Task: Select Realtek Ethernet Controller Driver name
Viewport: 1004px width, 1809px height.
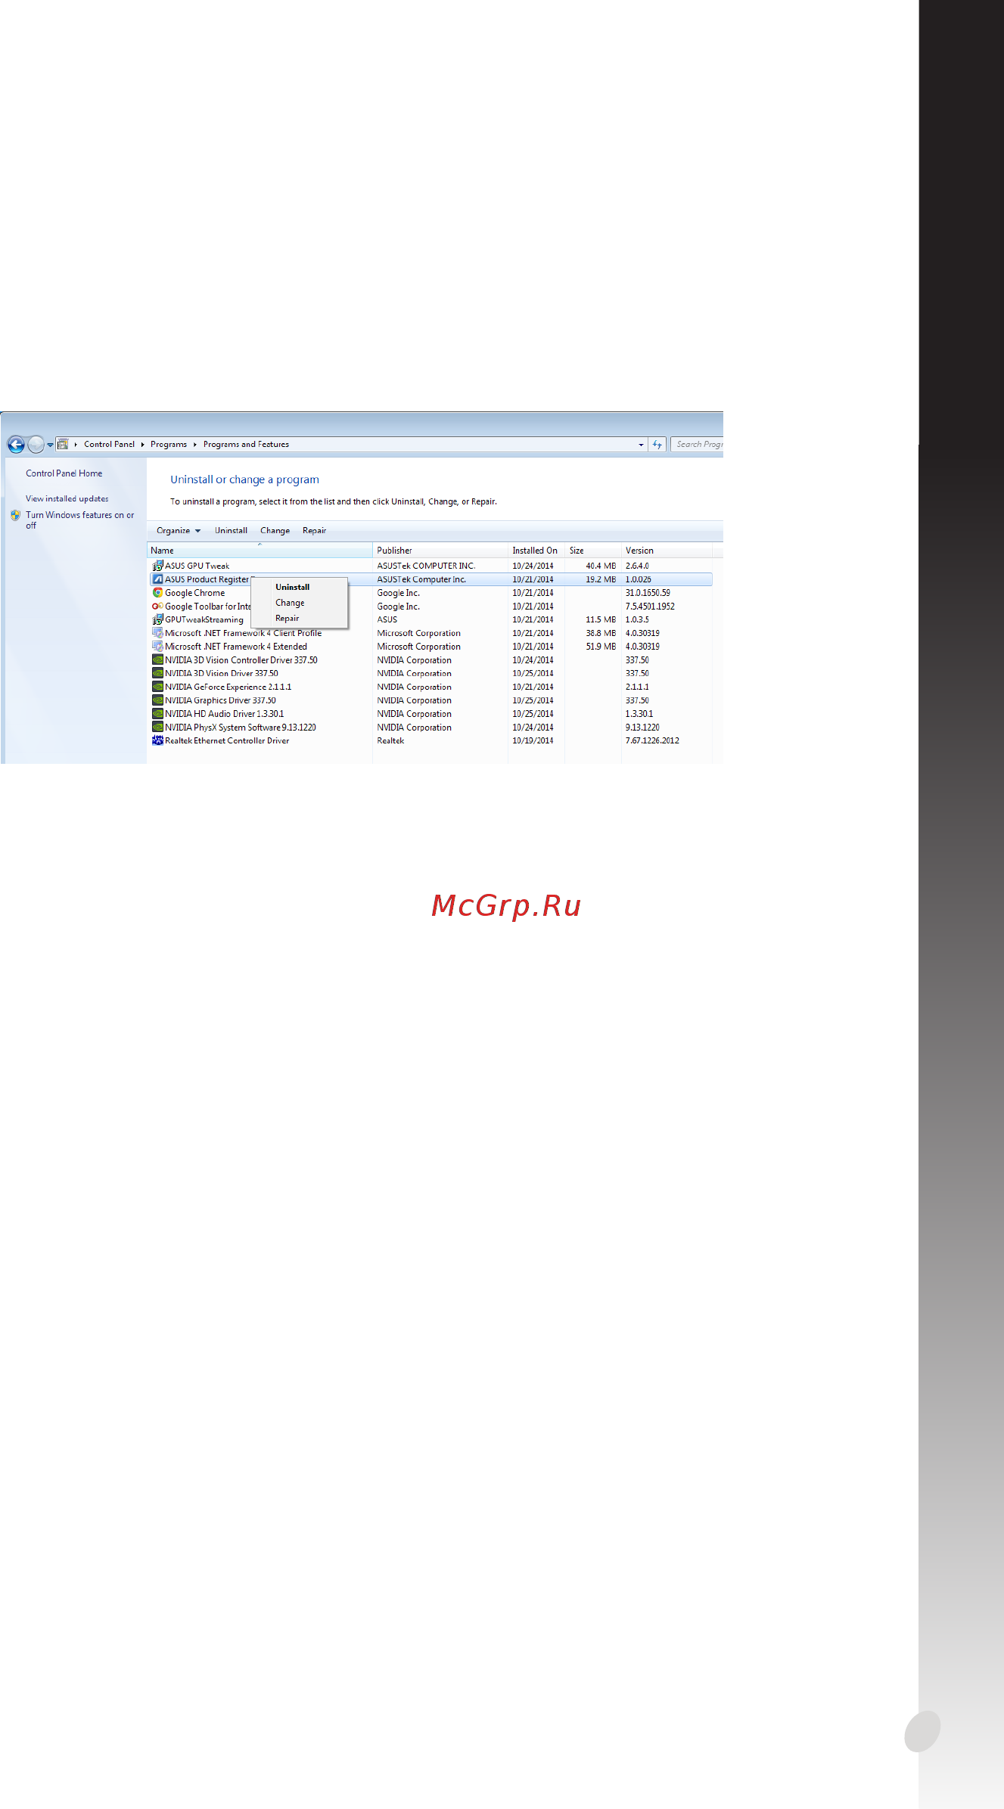Action: pos(227,741)
